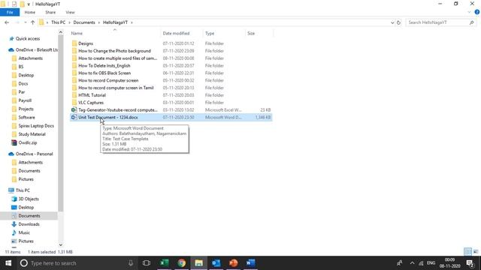
Task: Open the Software folder in navigation pane
Action: pos(26,117)
